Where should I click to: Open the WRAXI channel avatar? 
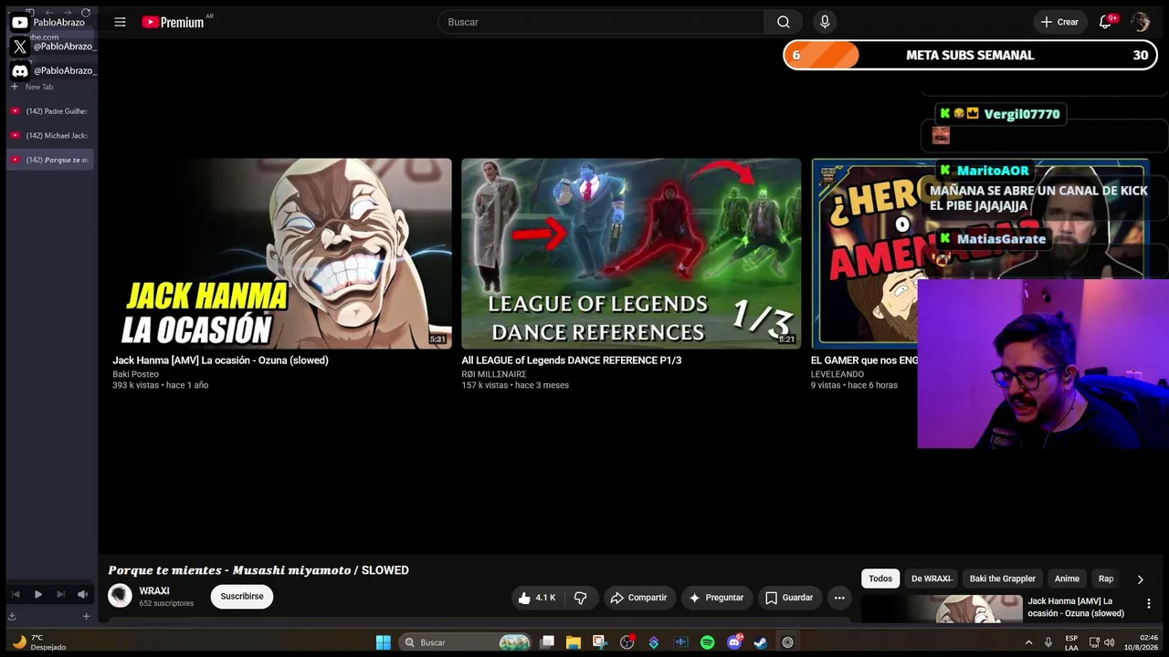(120, 596)
